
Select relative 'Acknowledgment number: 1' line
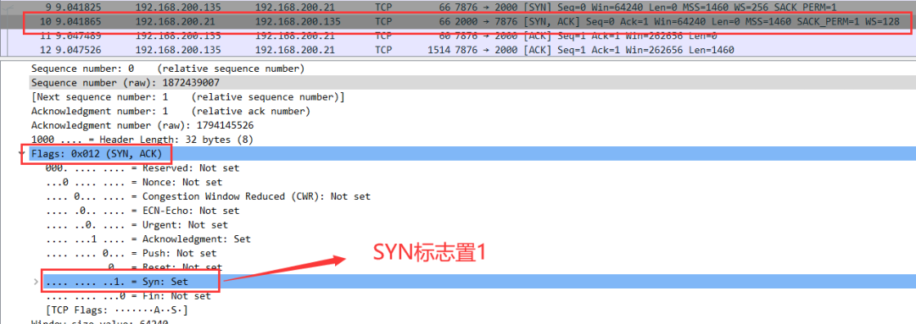tap(170, 112)
